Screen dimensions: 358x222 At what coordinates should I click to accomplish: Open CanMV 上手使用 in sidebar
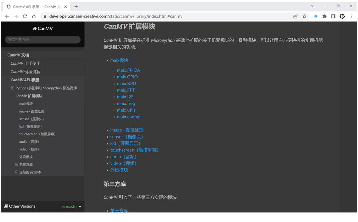click(25, 63)
